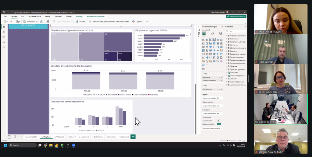The width and height of the screenshot is (312, 157).
Task: Open the Copilot button in the ribbon
Action: [137, 22]
